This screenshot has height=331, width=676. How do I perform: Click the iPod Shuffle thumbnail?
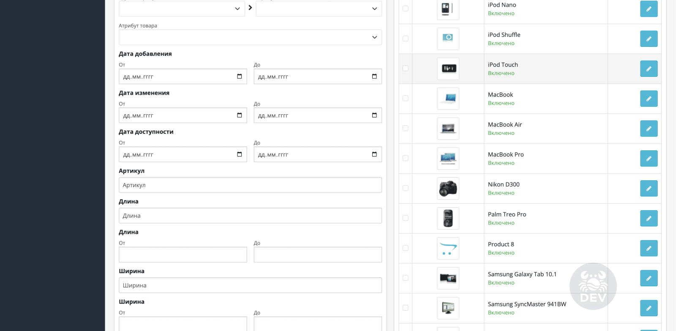click(x=448, y=39)
